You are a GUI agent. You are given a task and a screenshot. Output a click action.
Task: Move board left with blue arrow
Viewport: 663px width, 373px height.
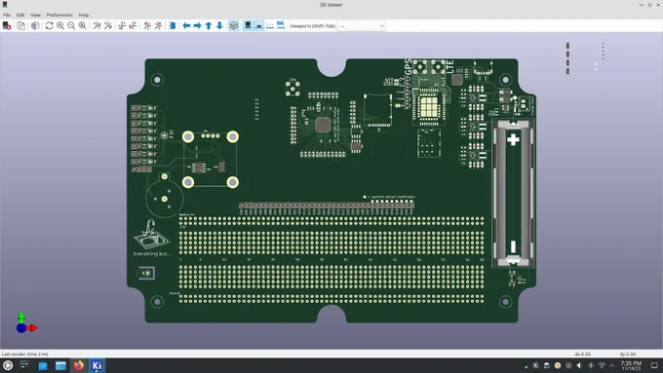tap(186, 25)
